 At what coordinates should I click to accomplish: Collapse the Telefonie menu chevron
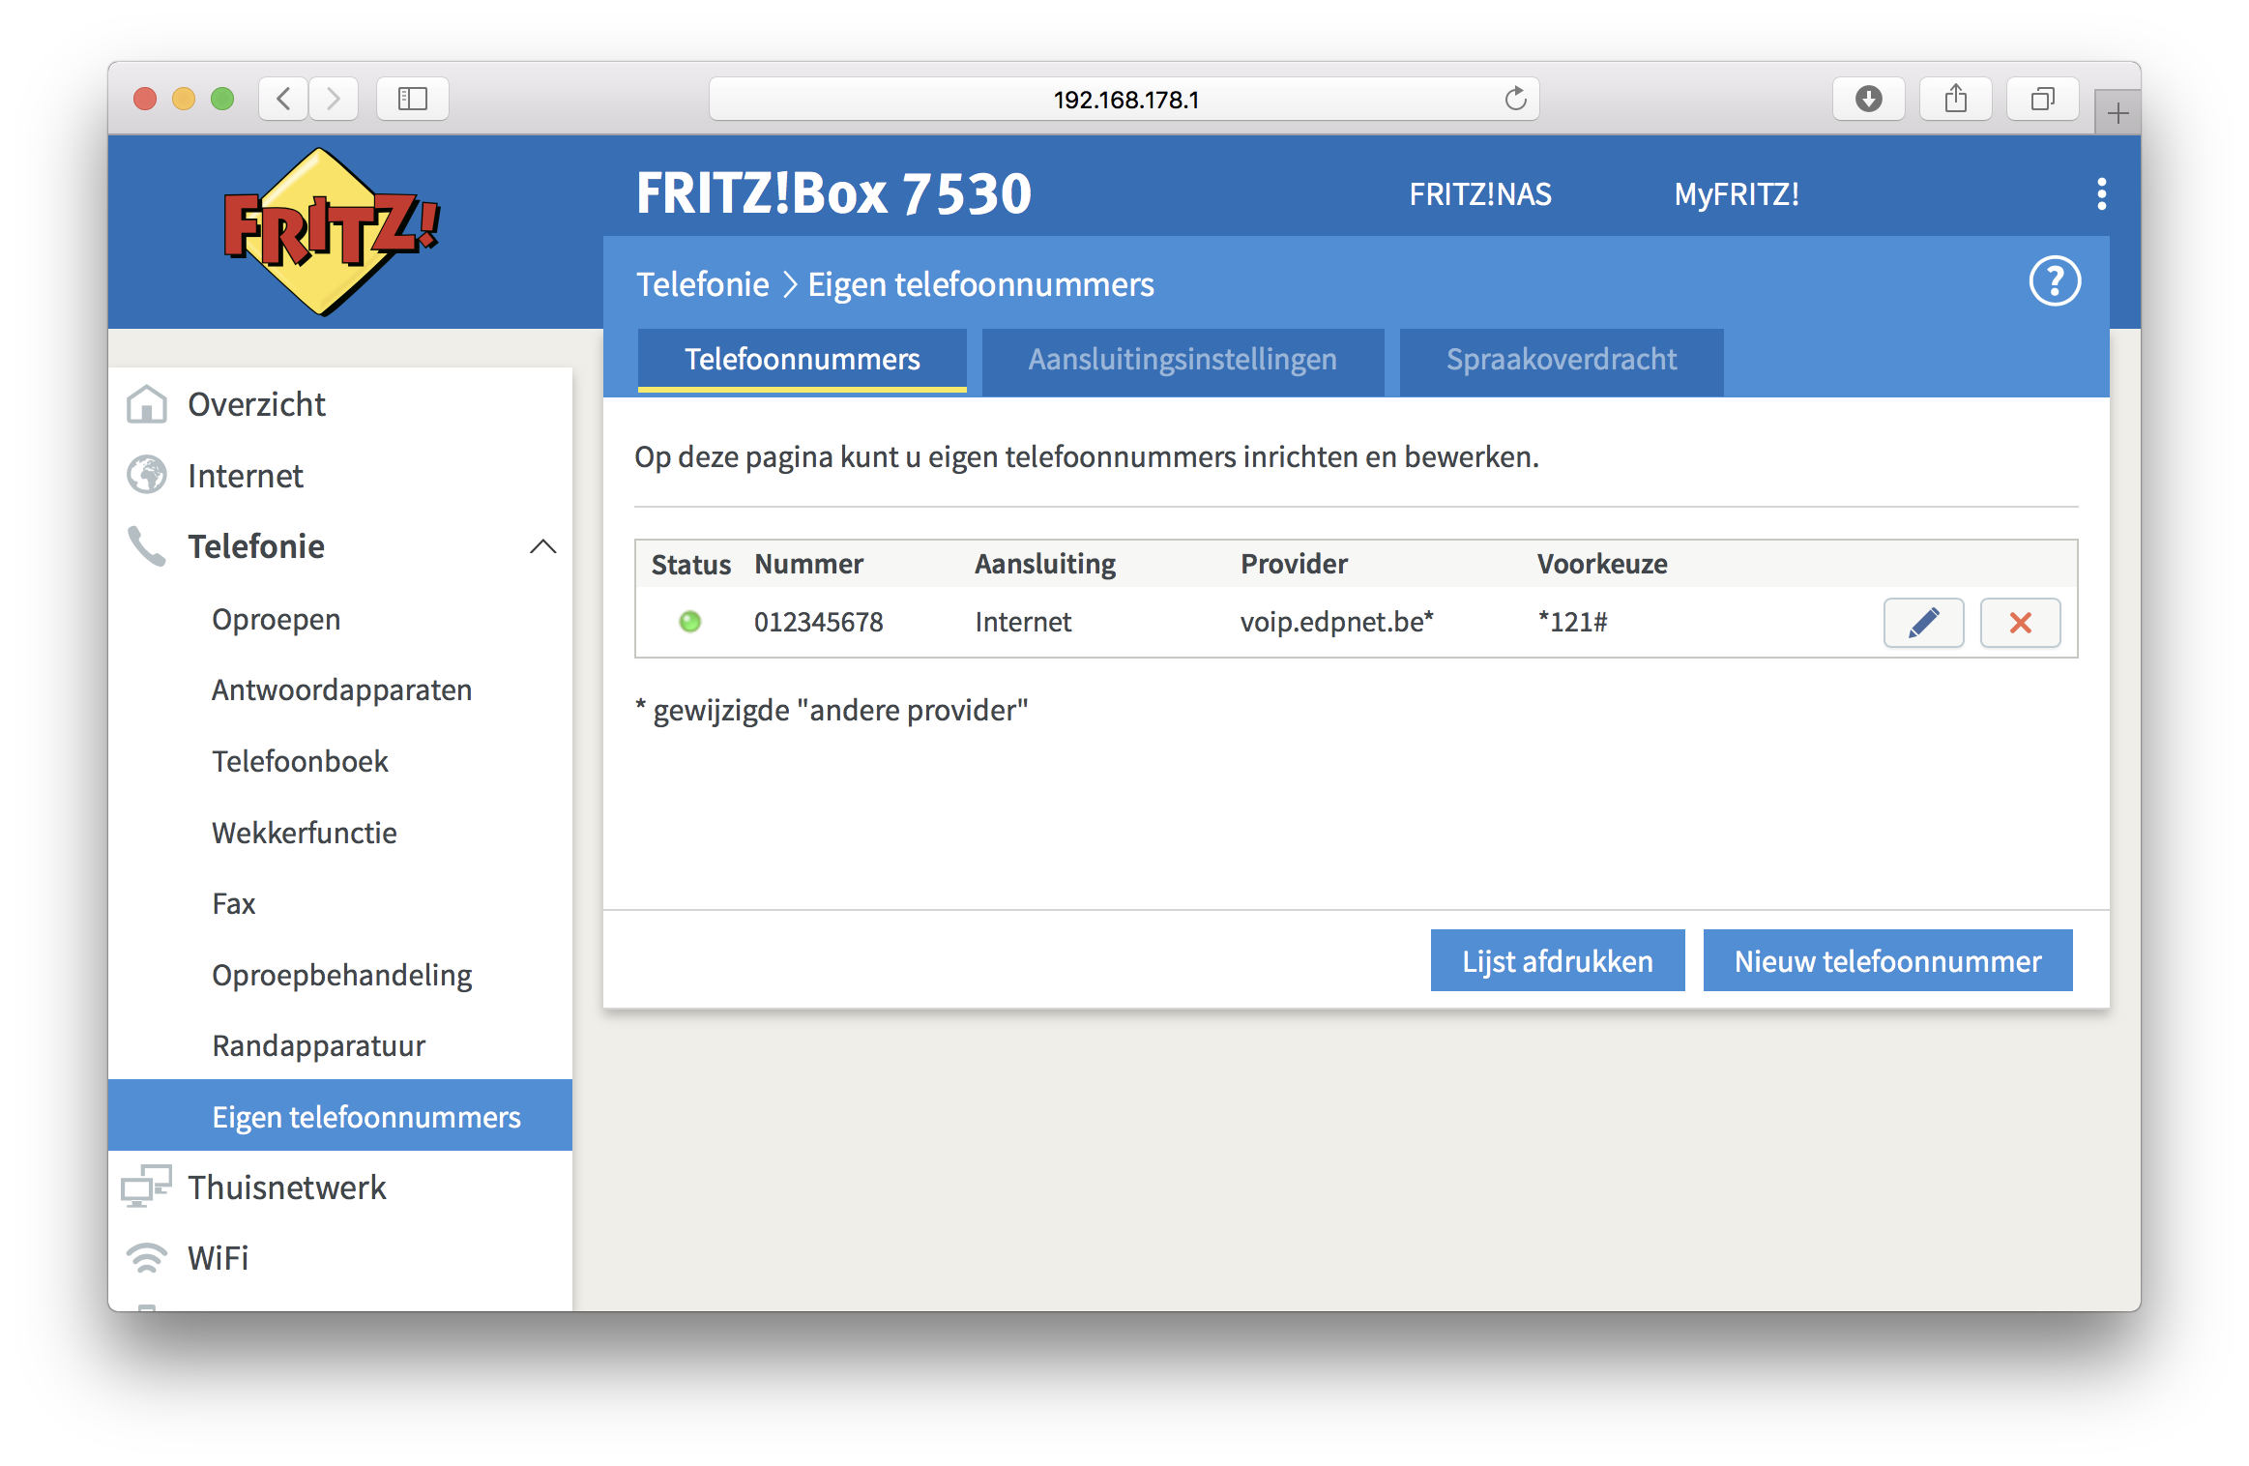point(543,546)
